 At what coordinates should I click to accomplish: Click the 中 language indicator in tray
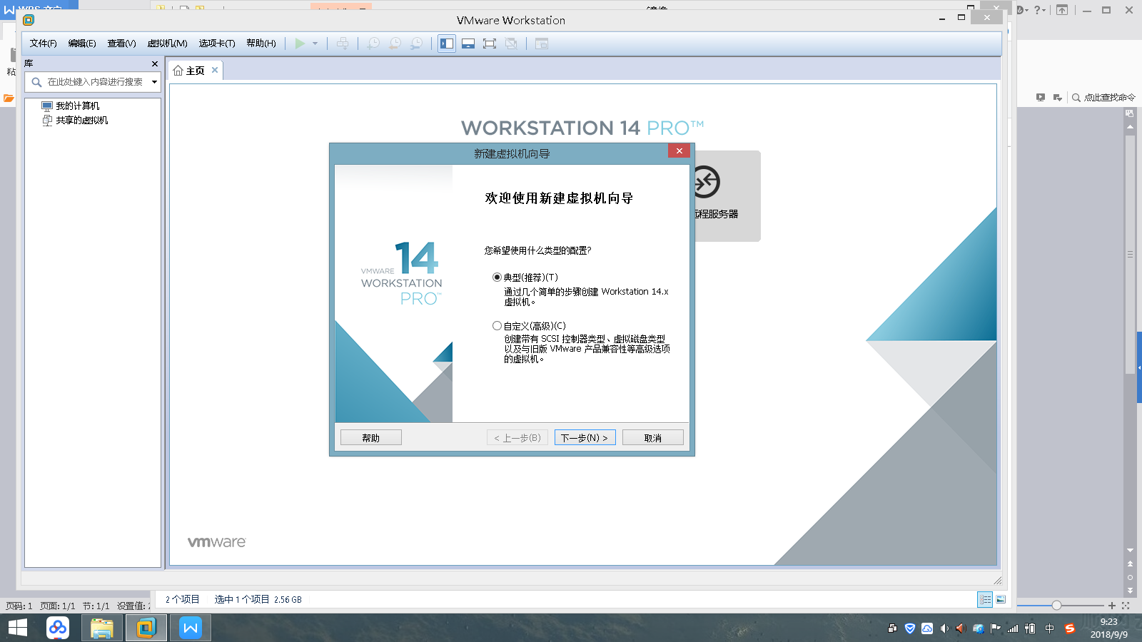[1049, 628]
